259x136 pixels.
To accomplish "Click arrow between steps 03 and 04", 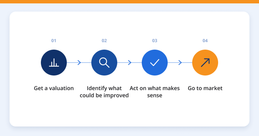I will point(180,63).
